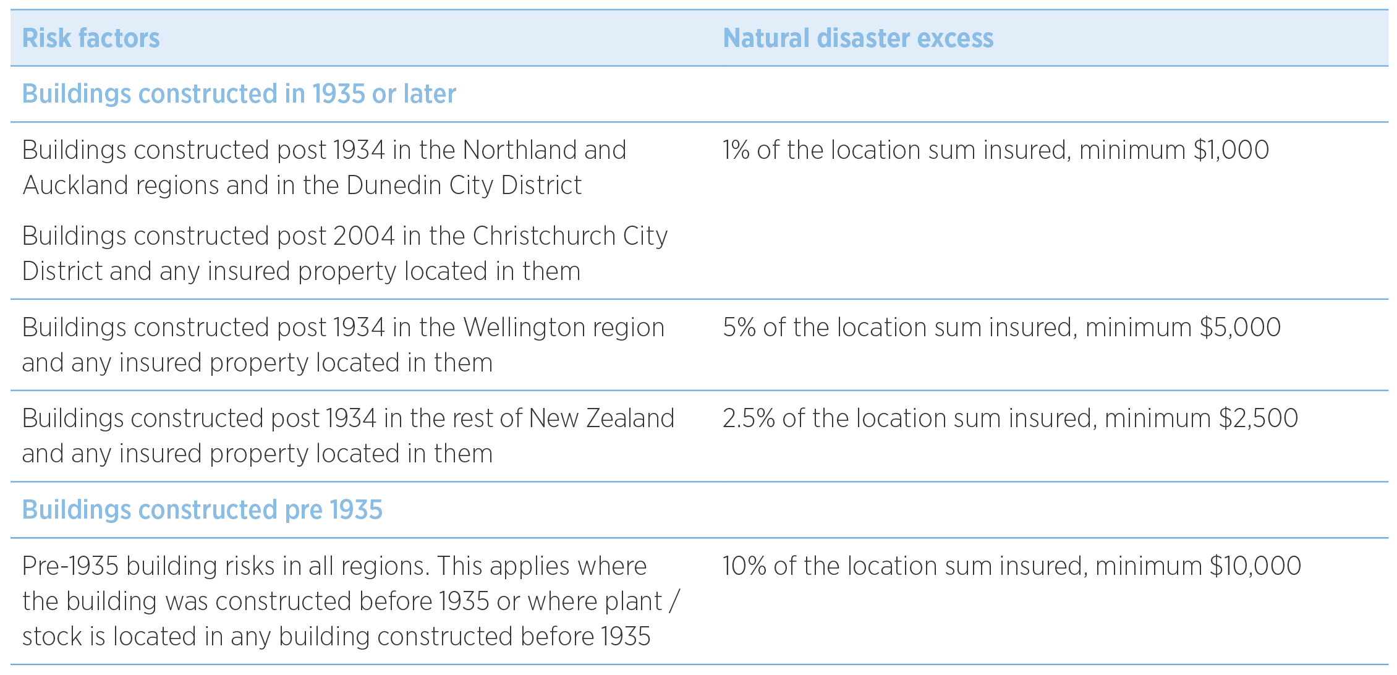Select the "Buildings constructed in 1935 or later" heading
Image resolution: width=1397 pixels, height=675 pixels.
point(239,94)
